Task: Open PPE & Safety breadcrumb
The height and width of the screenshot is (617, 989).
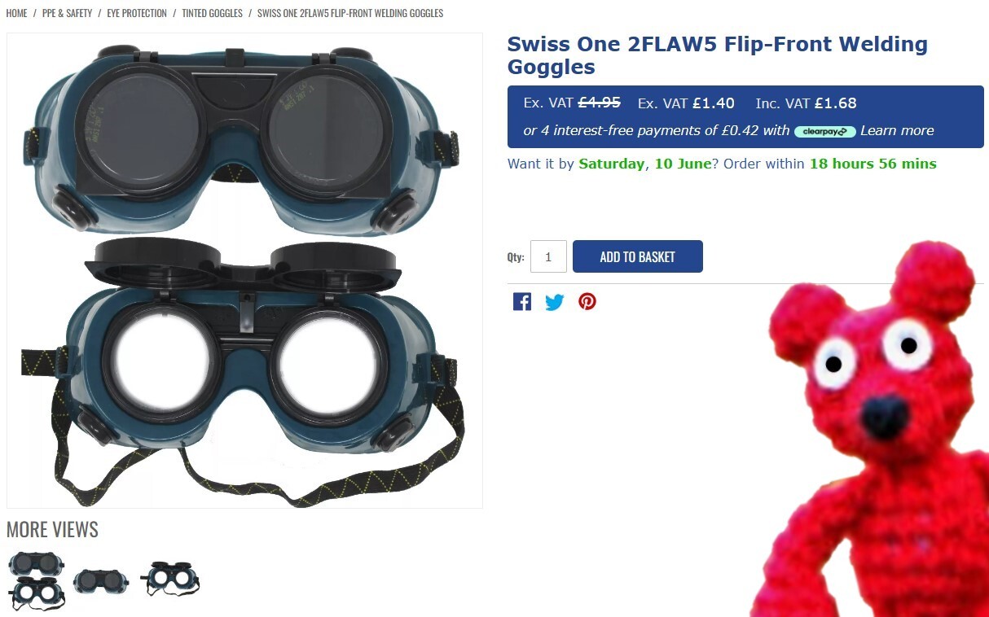Action: (x=67, y=13)
